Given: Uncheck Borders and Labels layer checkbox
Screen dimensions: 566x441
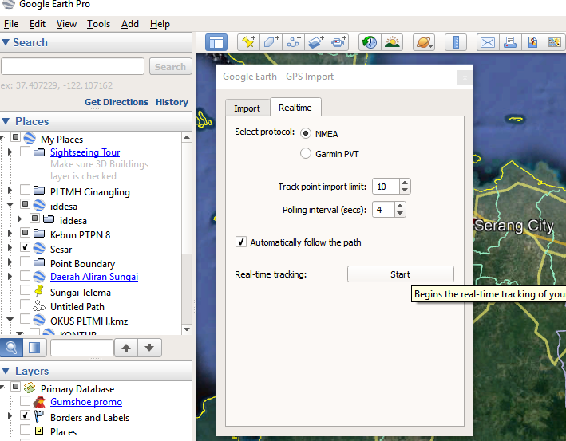Looking at the screenshot, I should pyautogui.click(x=25, y=415).
